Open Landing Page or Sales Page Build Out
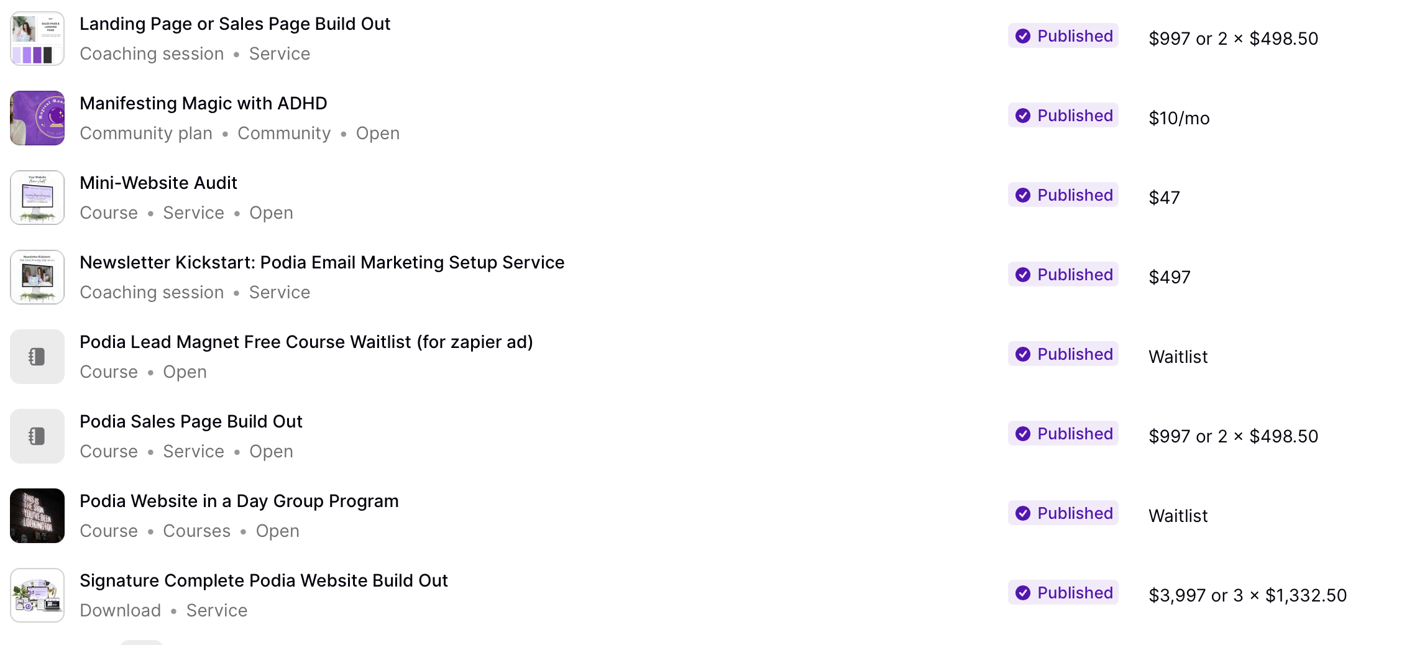This screenshot has height=645, width=1412. (x=235, y=24)
